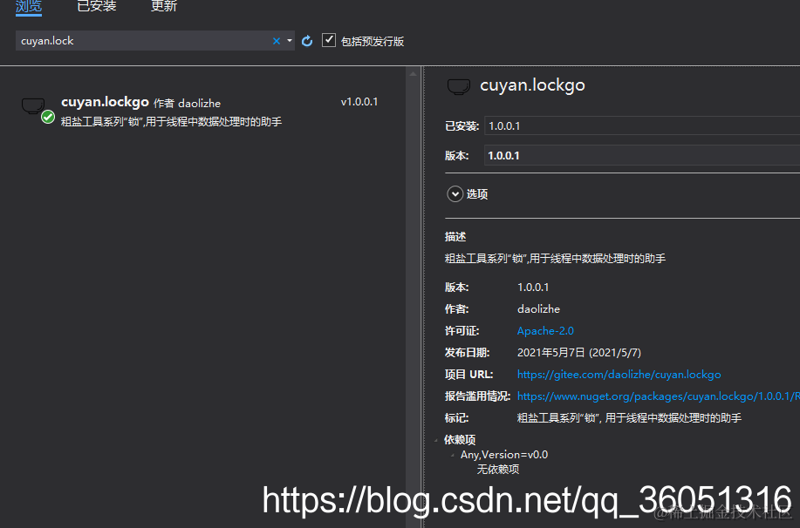Clear the cuyan.lock search text
This screenshot has width=800, height=528.
click(276, 40)
